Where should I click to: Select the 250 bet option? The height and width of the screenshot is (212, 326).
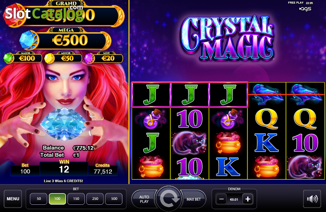point(95,199)
